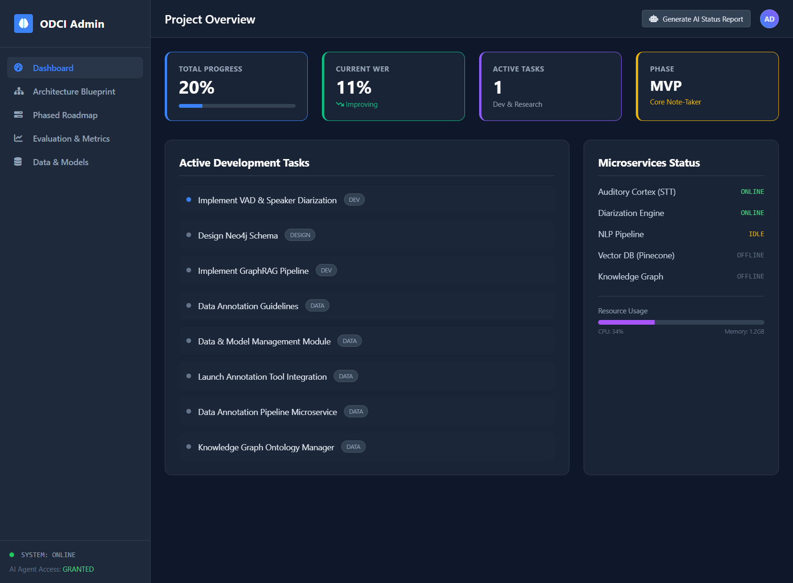This screenshot has height=583, width=793.
Task: Click the ODCI Admin logo icon
Action: (23, 24)
